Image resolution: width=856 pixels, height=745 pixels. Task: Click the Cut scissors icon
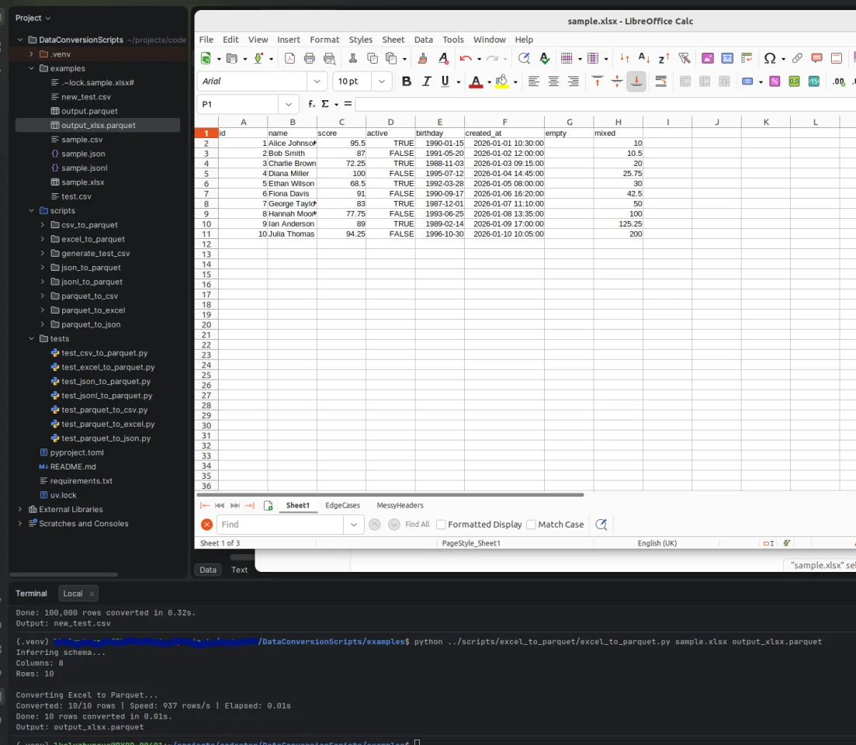tap(352, 58)
